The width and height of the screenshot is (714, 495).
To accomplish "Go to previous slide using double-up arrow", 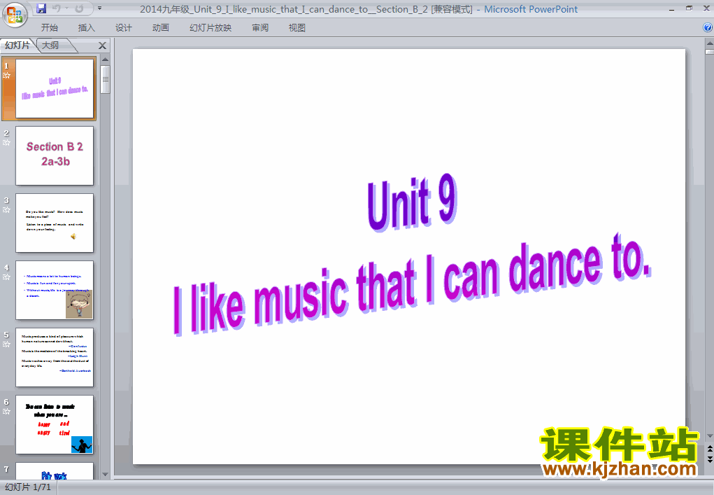I will 709,449.
